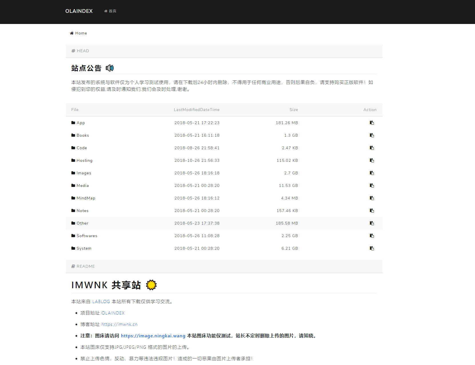
Task: Copy link icon for MindMap folder
Action: [x=372, y=198]
